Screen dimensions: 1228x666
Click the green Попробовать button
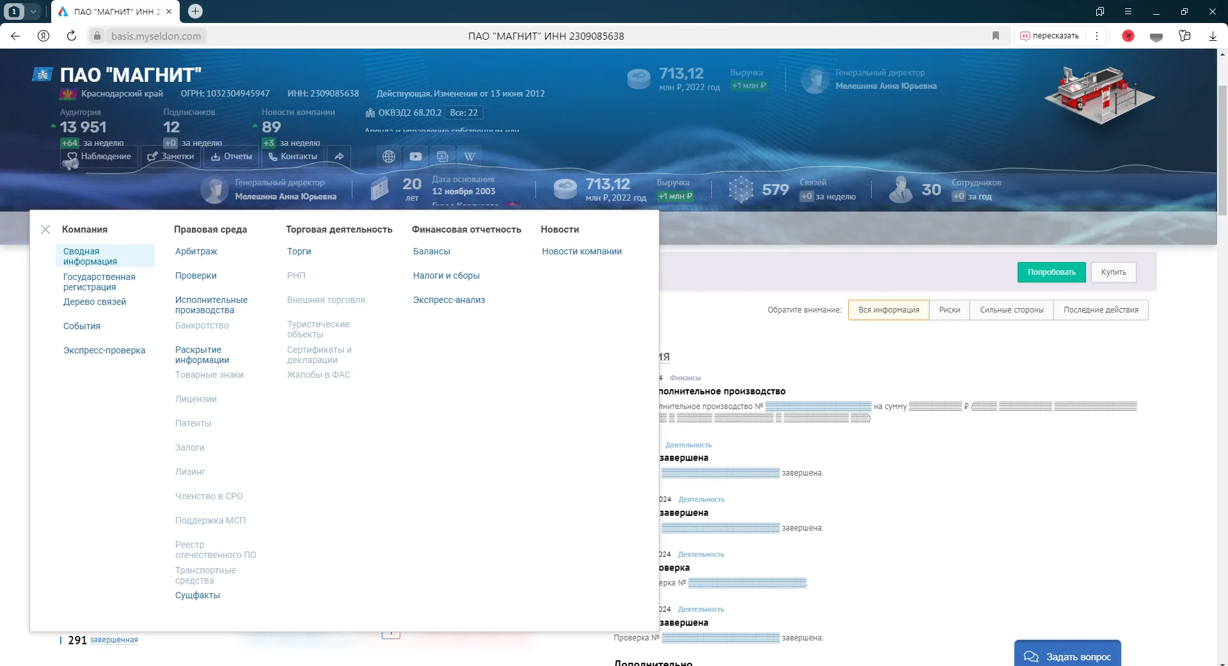(x=1051, y=272)
